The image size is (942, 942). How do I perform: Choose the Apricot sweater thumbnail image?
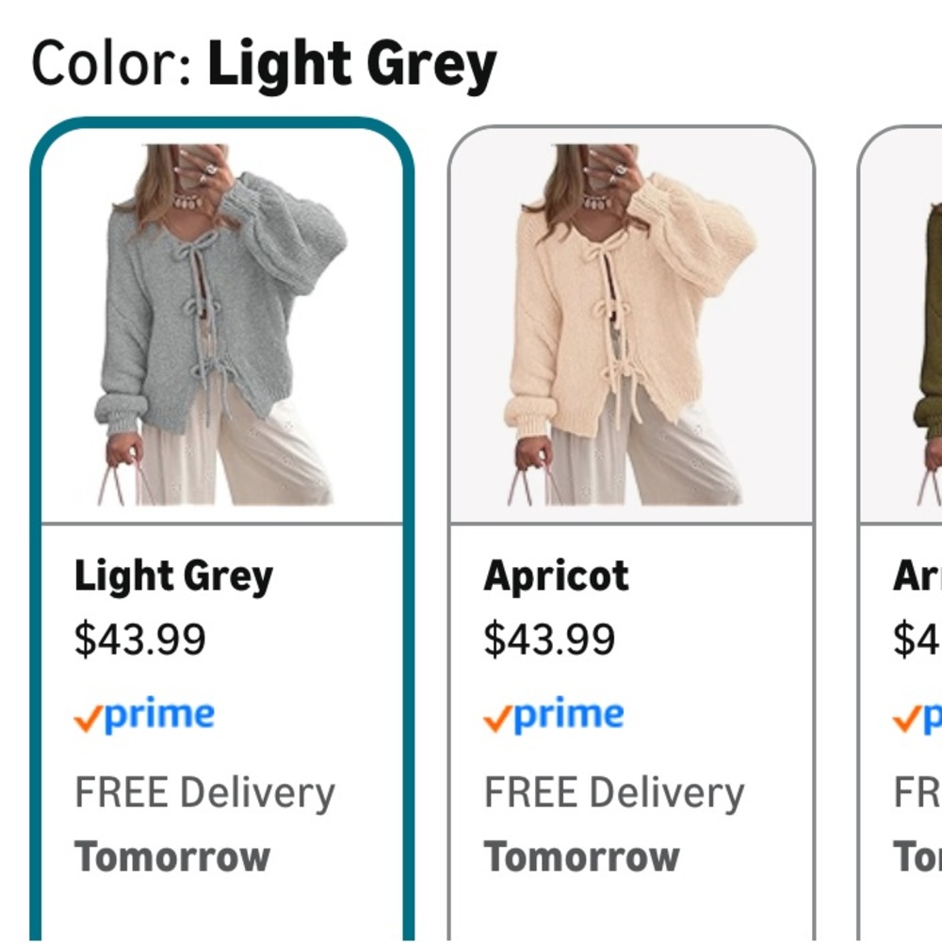(x=630, y=324)
